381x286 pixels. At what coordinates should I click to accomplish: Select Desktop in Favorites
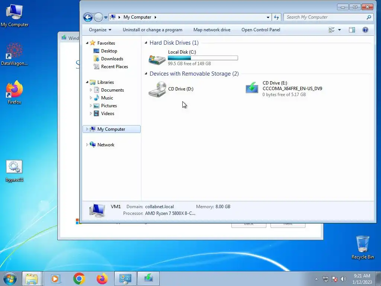pos(109,51)
